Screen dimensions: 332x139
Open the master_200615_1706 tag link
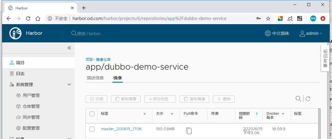(x=121, y=129)
